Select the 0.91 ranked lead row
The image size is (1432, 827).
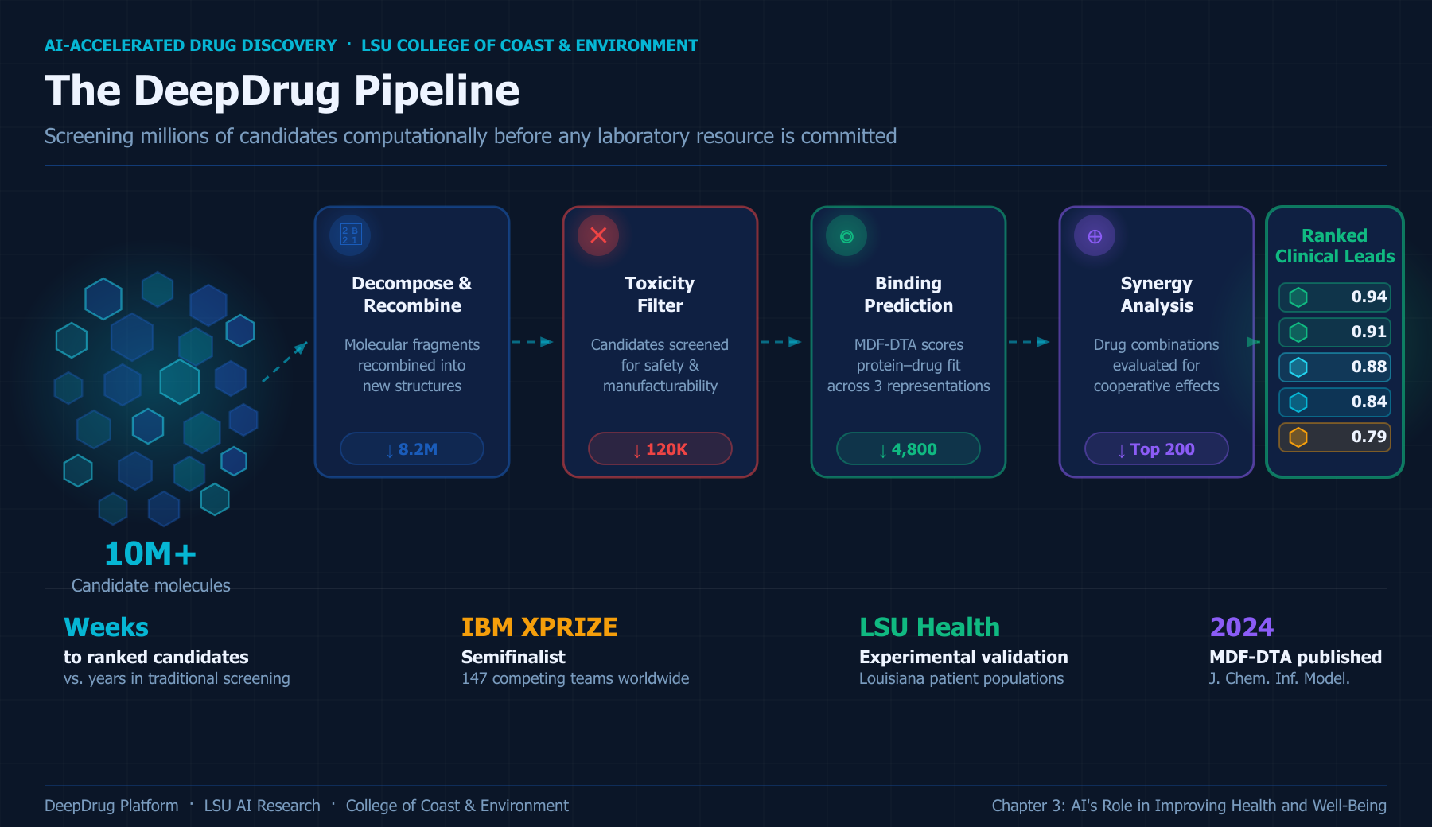pyautogui.click(x=1335, y=332)
